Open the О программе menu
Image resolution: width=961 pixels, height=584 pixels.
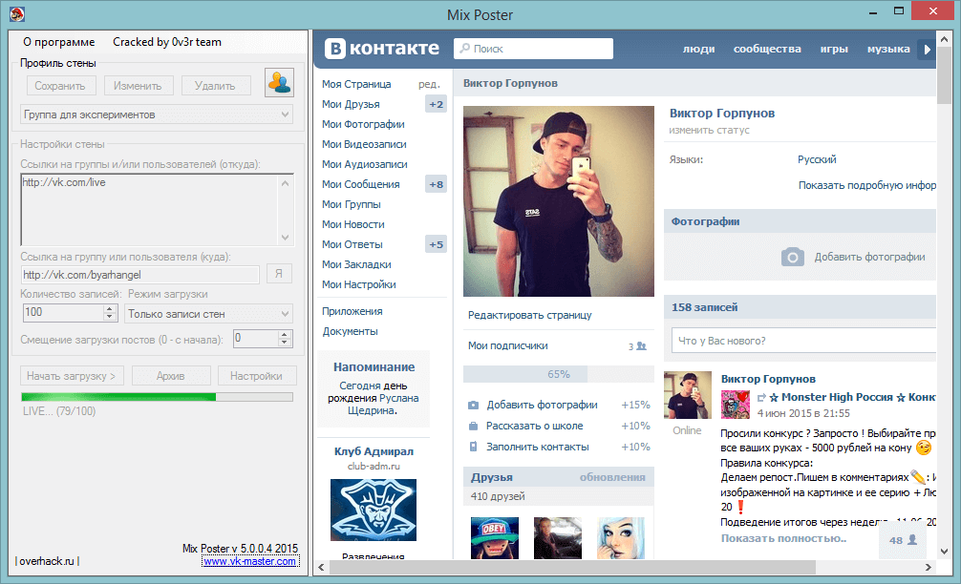coord(58,42)
